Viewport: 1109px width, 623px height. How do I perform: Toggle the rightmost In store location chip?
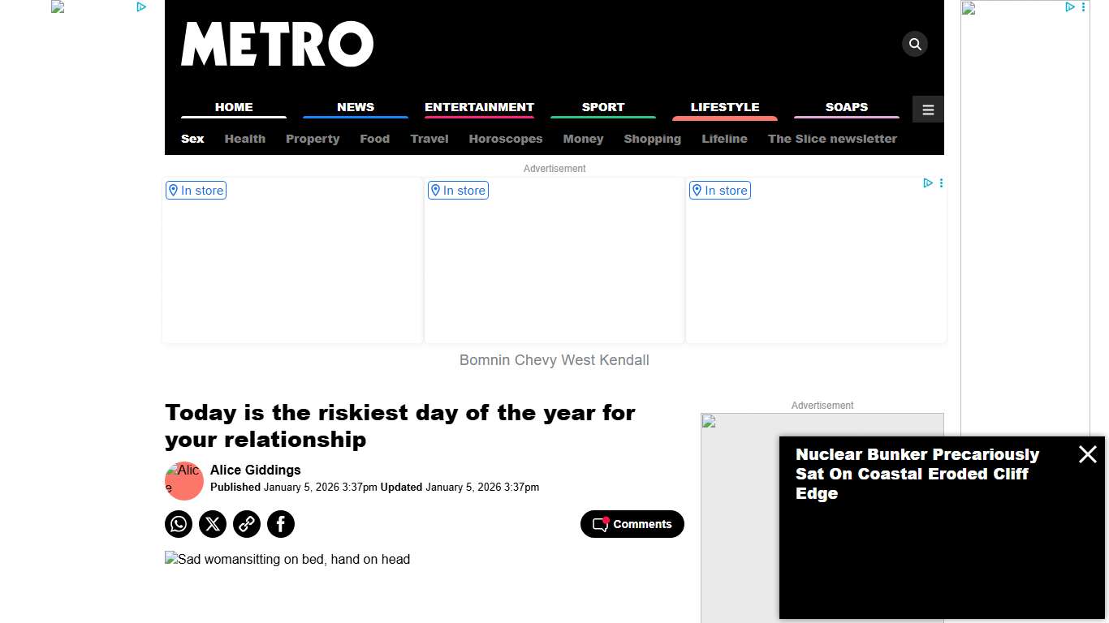[x=719, y=190]
